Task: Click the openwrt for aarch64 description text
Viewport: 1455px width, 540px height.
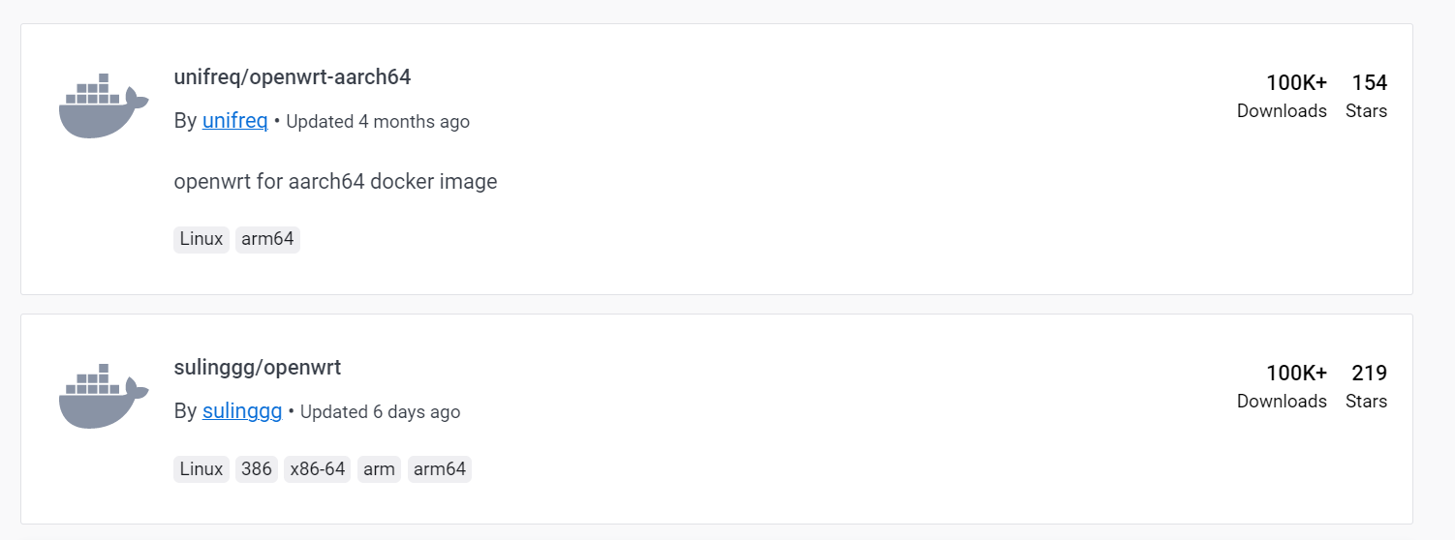Action: coord(335,181)
